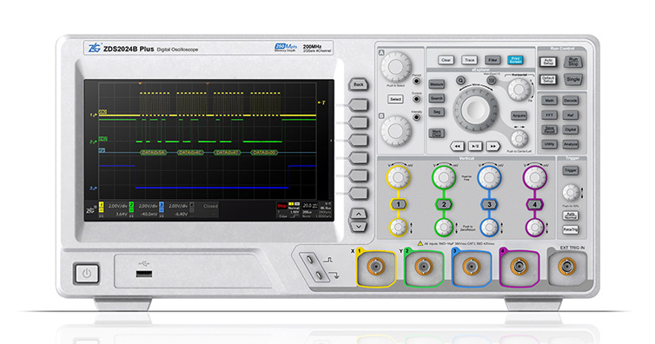
Task: Click the yellow channel 1 vertical scale knob
Action: 399,177
